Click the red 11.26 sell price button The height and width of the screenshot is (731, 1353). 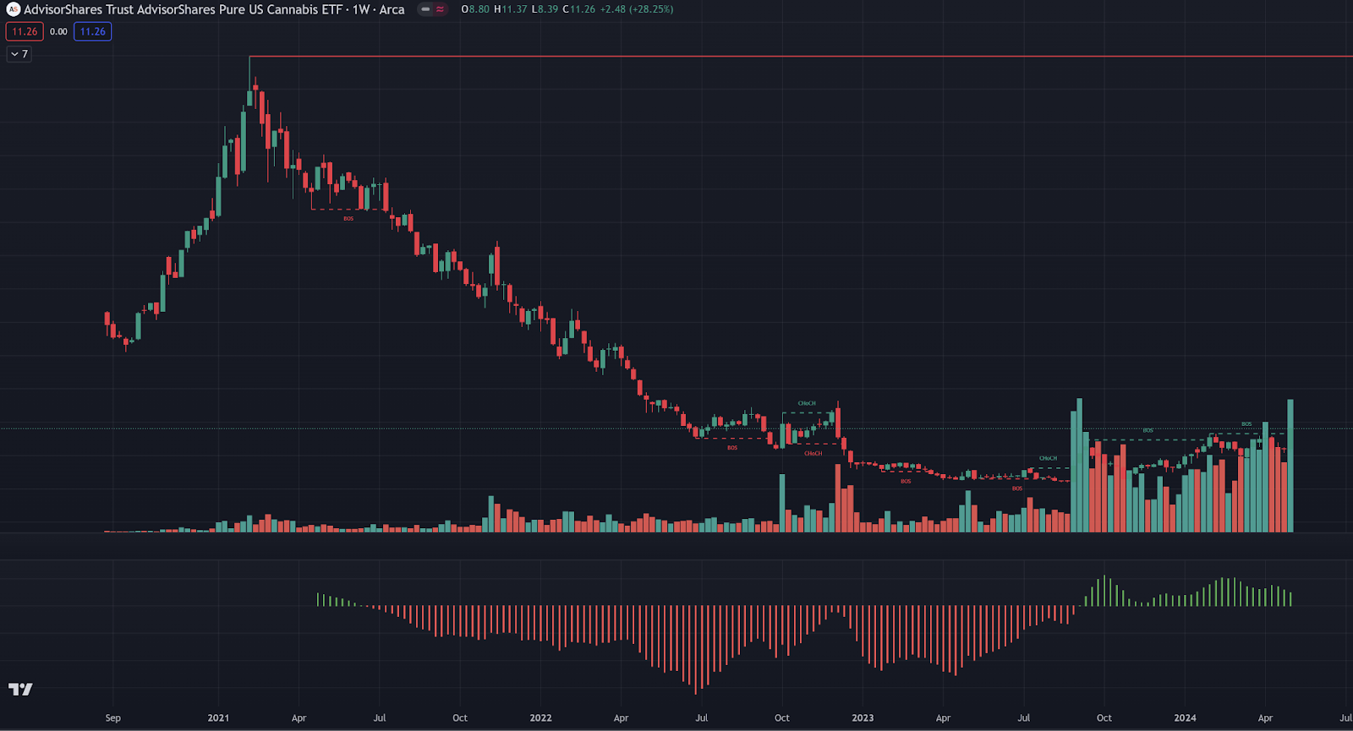[x=25, y=31]
